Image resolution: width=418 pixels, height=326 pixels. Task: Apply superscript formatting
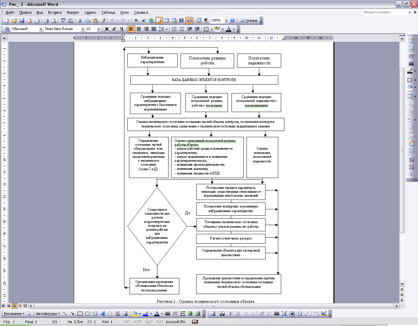pyautogui.click(x=144, y=21)
